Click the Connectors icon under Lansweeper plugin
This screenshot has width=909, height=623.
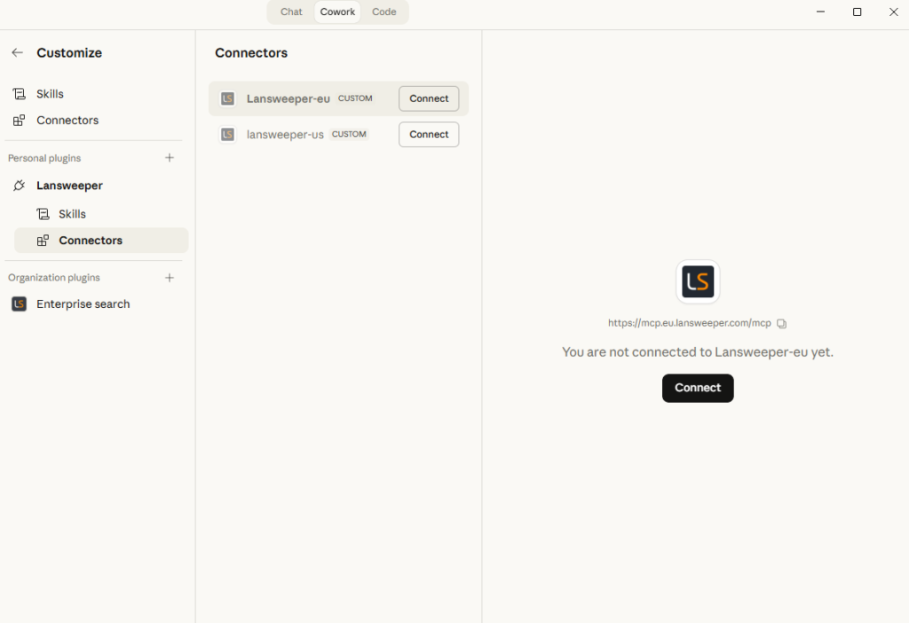click(x=43, y=241)
